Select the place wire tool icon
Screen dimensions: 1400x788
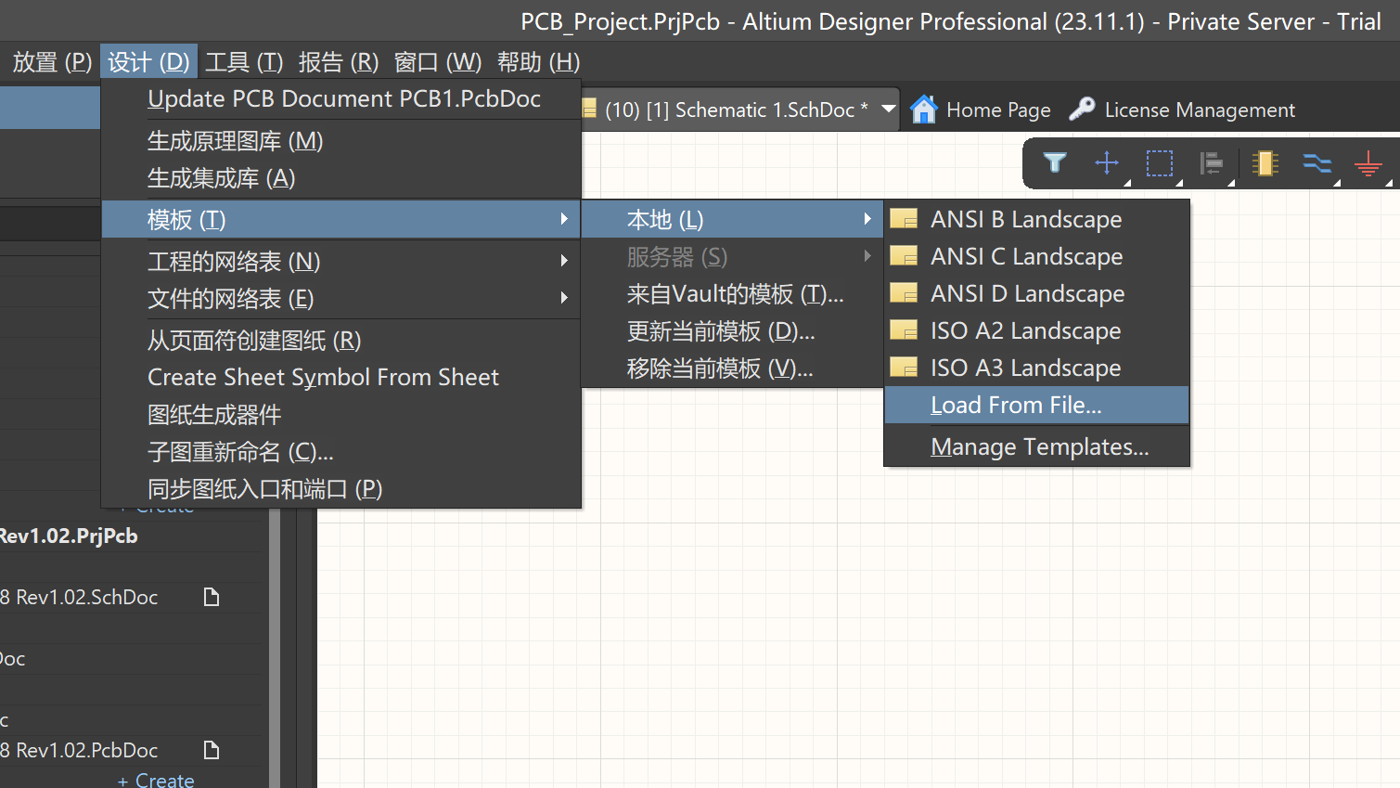pos(1317,163)
